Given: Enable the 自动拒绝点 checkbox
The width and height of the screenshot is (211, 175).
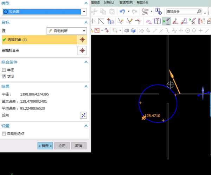Looking at the screenshot, I should (x=4, y=133).
